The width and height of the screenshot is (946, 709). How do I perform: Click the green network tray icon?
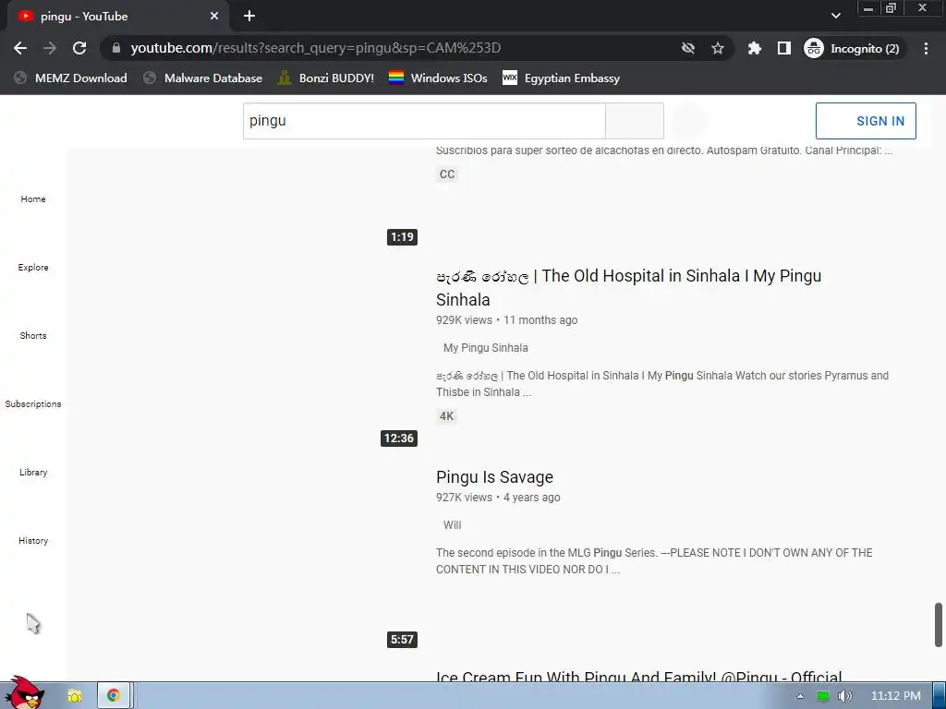[823, 696]
